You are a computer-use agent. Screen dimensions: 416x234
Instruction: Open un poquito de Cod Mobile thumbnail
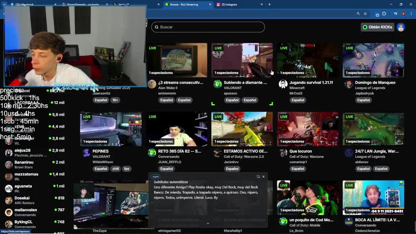click(307, 198)
